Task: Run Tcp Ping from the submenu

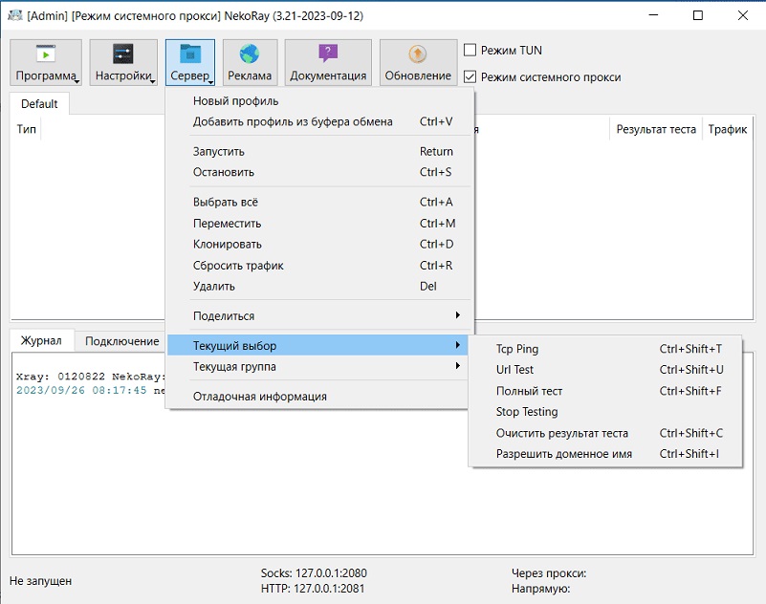Action: [604, 349]
